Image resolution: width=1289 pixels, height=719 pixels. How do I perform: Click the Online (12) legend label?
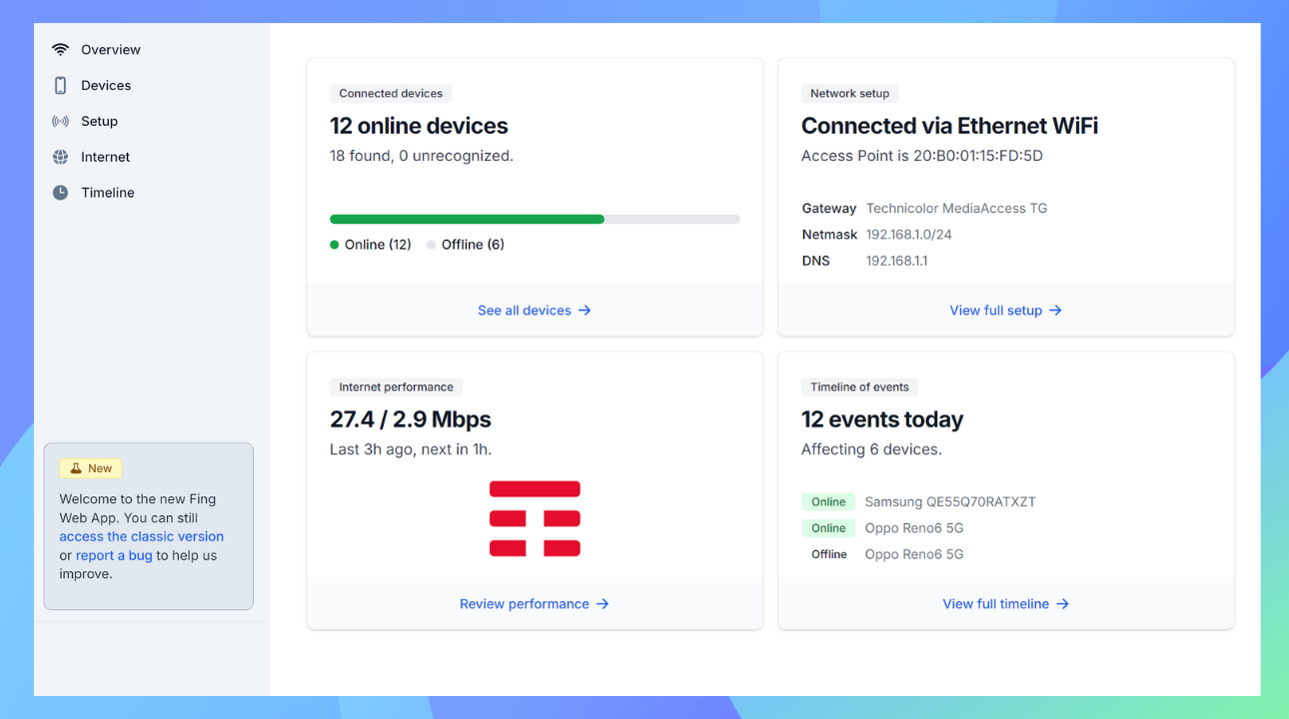click(x=378, y=245)
